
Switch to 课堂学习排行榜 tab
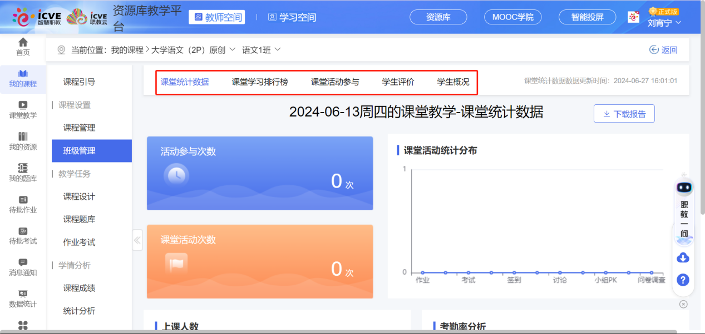click(260, 82)
